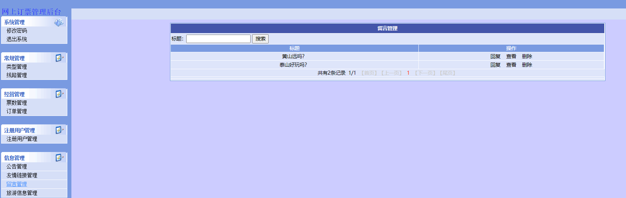The width and height of the screenshot is (626, 198).
Task: Go to 公告管理
Action: [17, 166]
